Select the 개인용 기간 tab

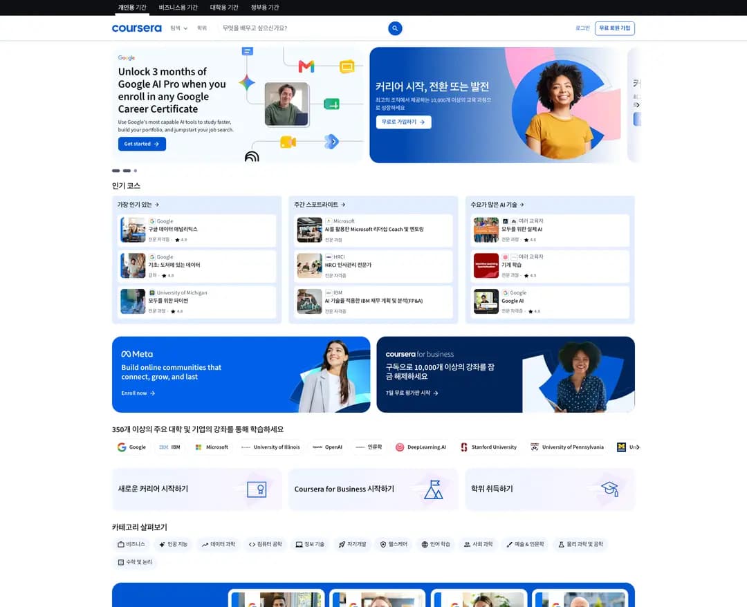pyautogui.click(x=132, y=8)
